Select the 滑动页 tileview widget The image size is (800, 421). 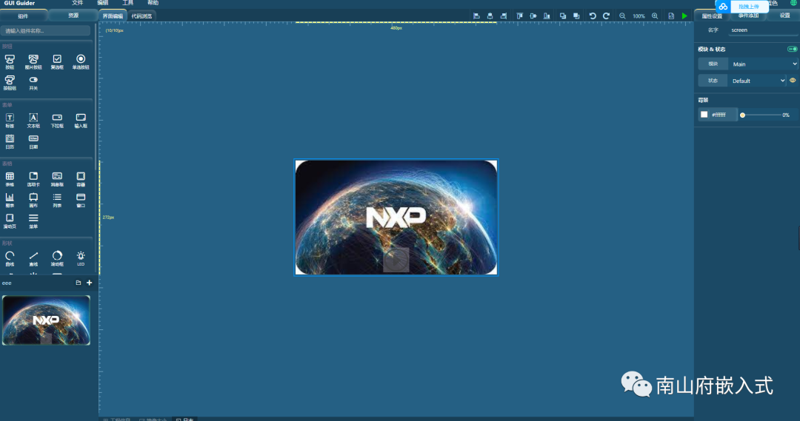(x=10, y=220)
